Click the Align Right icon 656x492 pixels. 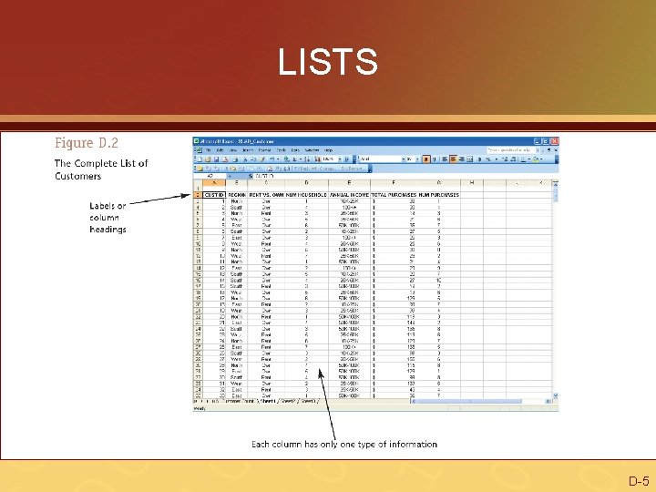461,159
